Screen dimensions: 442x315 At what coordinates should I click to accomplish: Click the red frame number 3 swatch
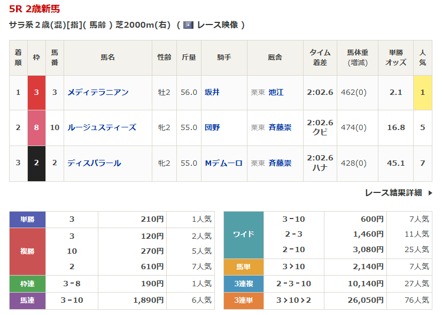click(36, 92)
